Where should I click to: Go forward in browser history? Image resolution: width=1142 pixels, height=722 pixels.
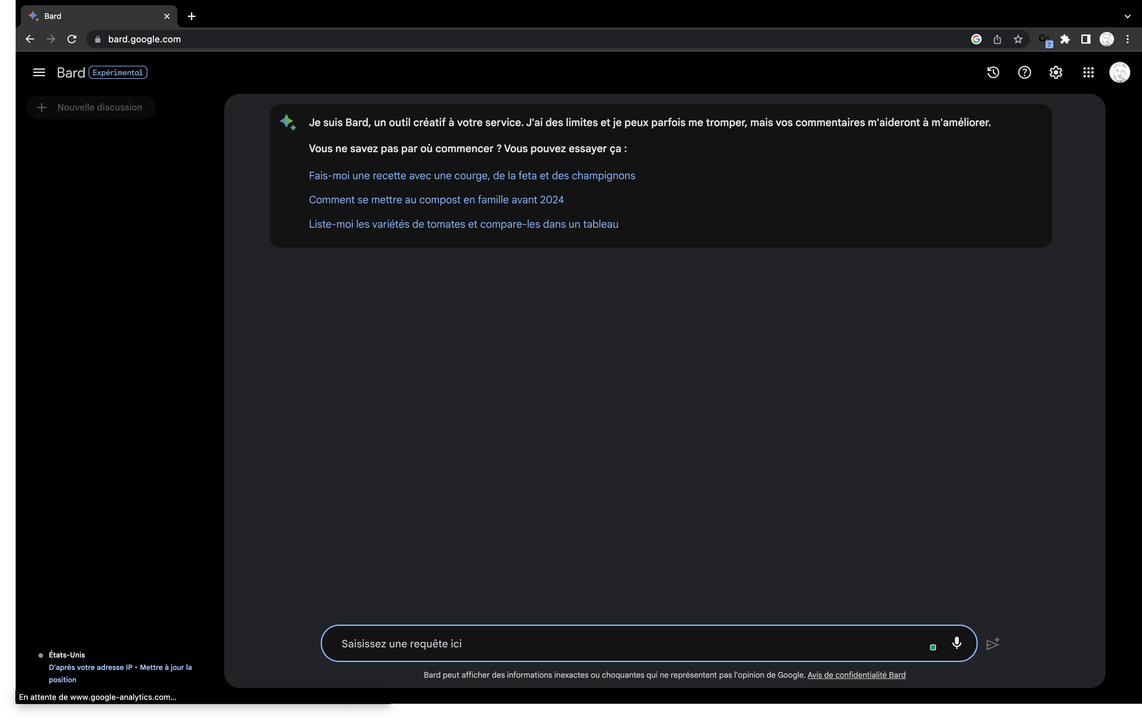coord(51,39)
